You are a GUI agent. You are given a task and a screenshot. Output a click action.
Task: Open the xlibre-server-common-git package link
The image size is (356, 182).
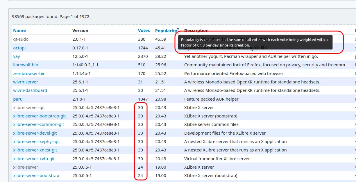pyautogui.click(x=39, y=124)
